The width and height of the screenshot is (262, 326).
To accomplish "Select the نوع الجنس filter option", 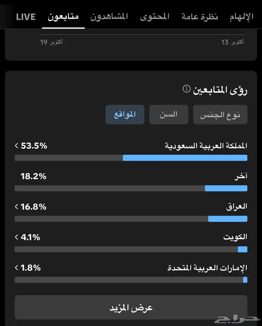I will 220,115.
